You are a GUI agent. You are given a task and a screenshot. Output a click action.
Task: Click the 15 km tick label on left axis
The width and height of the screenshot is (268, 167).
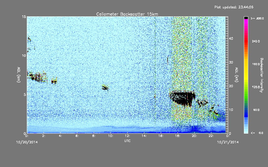coord(24,17)
